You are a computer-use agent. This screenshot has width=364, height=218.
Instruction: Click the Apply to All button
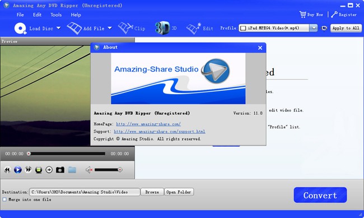pyautogui.click(x=346, y=28)
